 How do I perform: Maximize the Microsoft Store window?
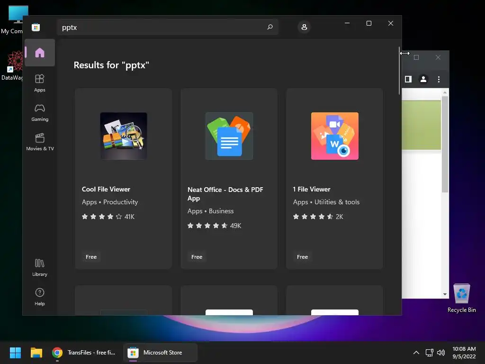368,23
